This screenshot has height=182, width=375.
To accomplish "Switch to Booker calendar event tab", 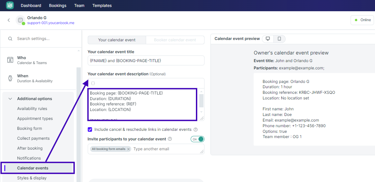I will pyautogui.click(x=175, y=40).
